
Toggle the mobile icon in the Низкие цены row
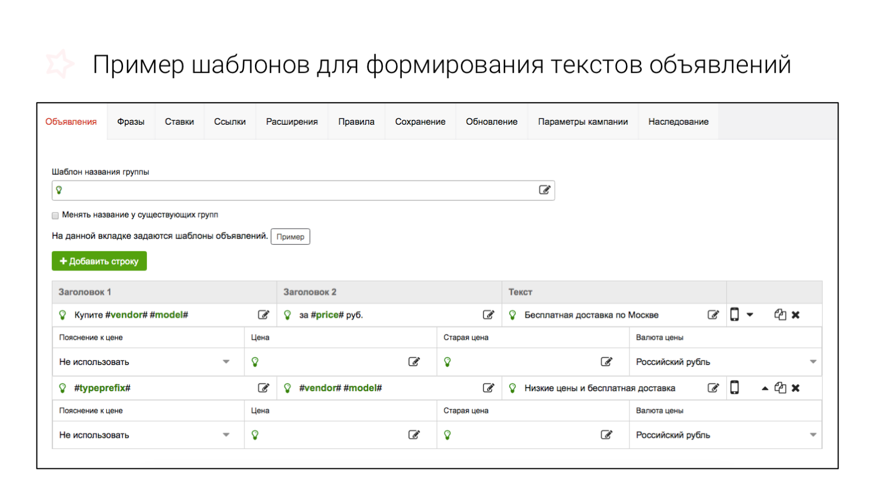point(734,388)
